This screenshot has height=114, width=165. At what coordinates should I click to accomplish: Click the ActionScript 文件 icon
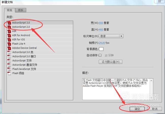9,61
